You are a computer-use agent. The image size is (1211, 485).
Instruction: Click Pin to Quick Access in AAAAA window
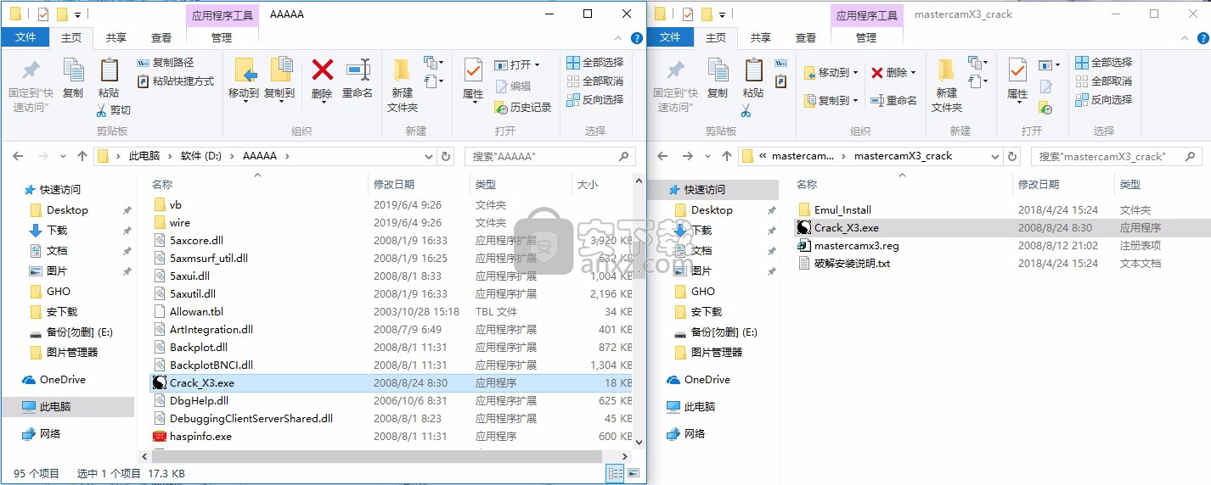coord(31,86)
